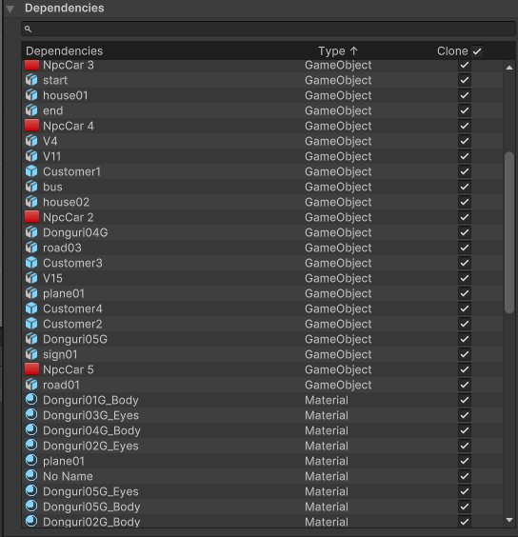This screenshot has width=518, height=537.
Task: Uncheck Clone for Customer1
Action: click(465, 171)
